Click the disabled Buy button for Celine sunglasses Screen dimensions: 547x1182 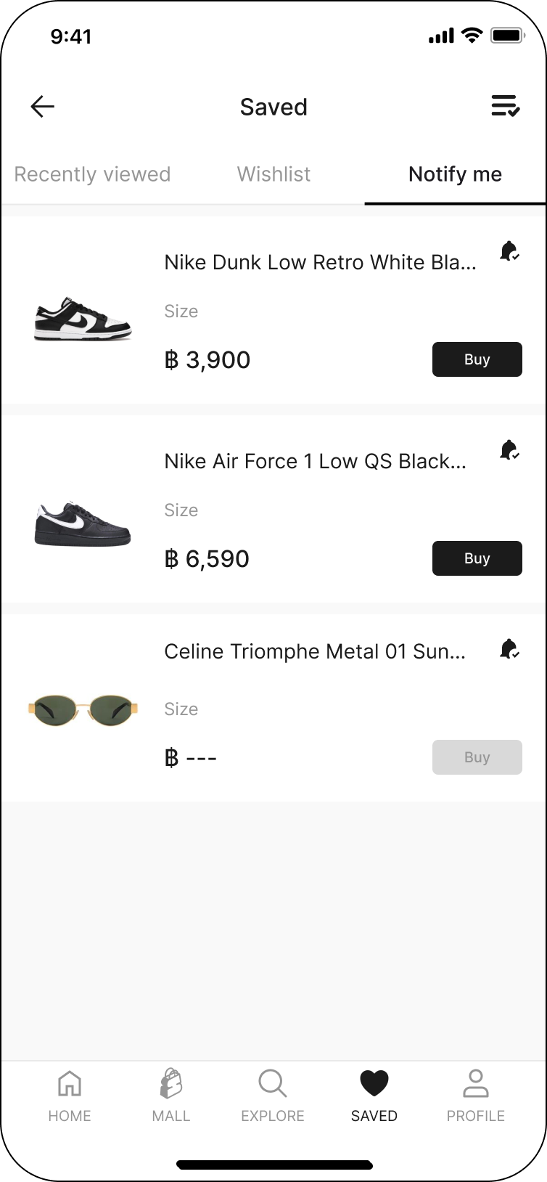coord(477,757)
